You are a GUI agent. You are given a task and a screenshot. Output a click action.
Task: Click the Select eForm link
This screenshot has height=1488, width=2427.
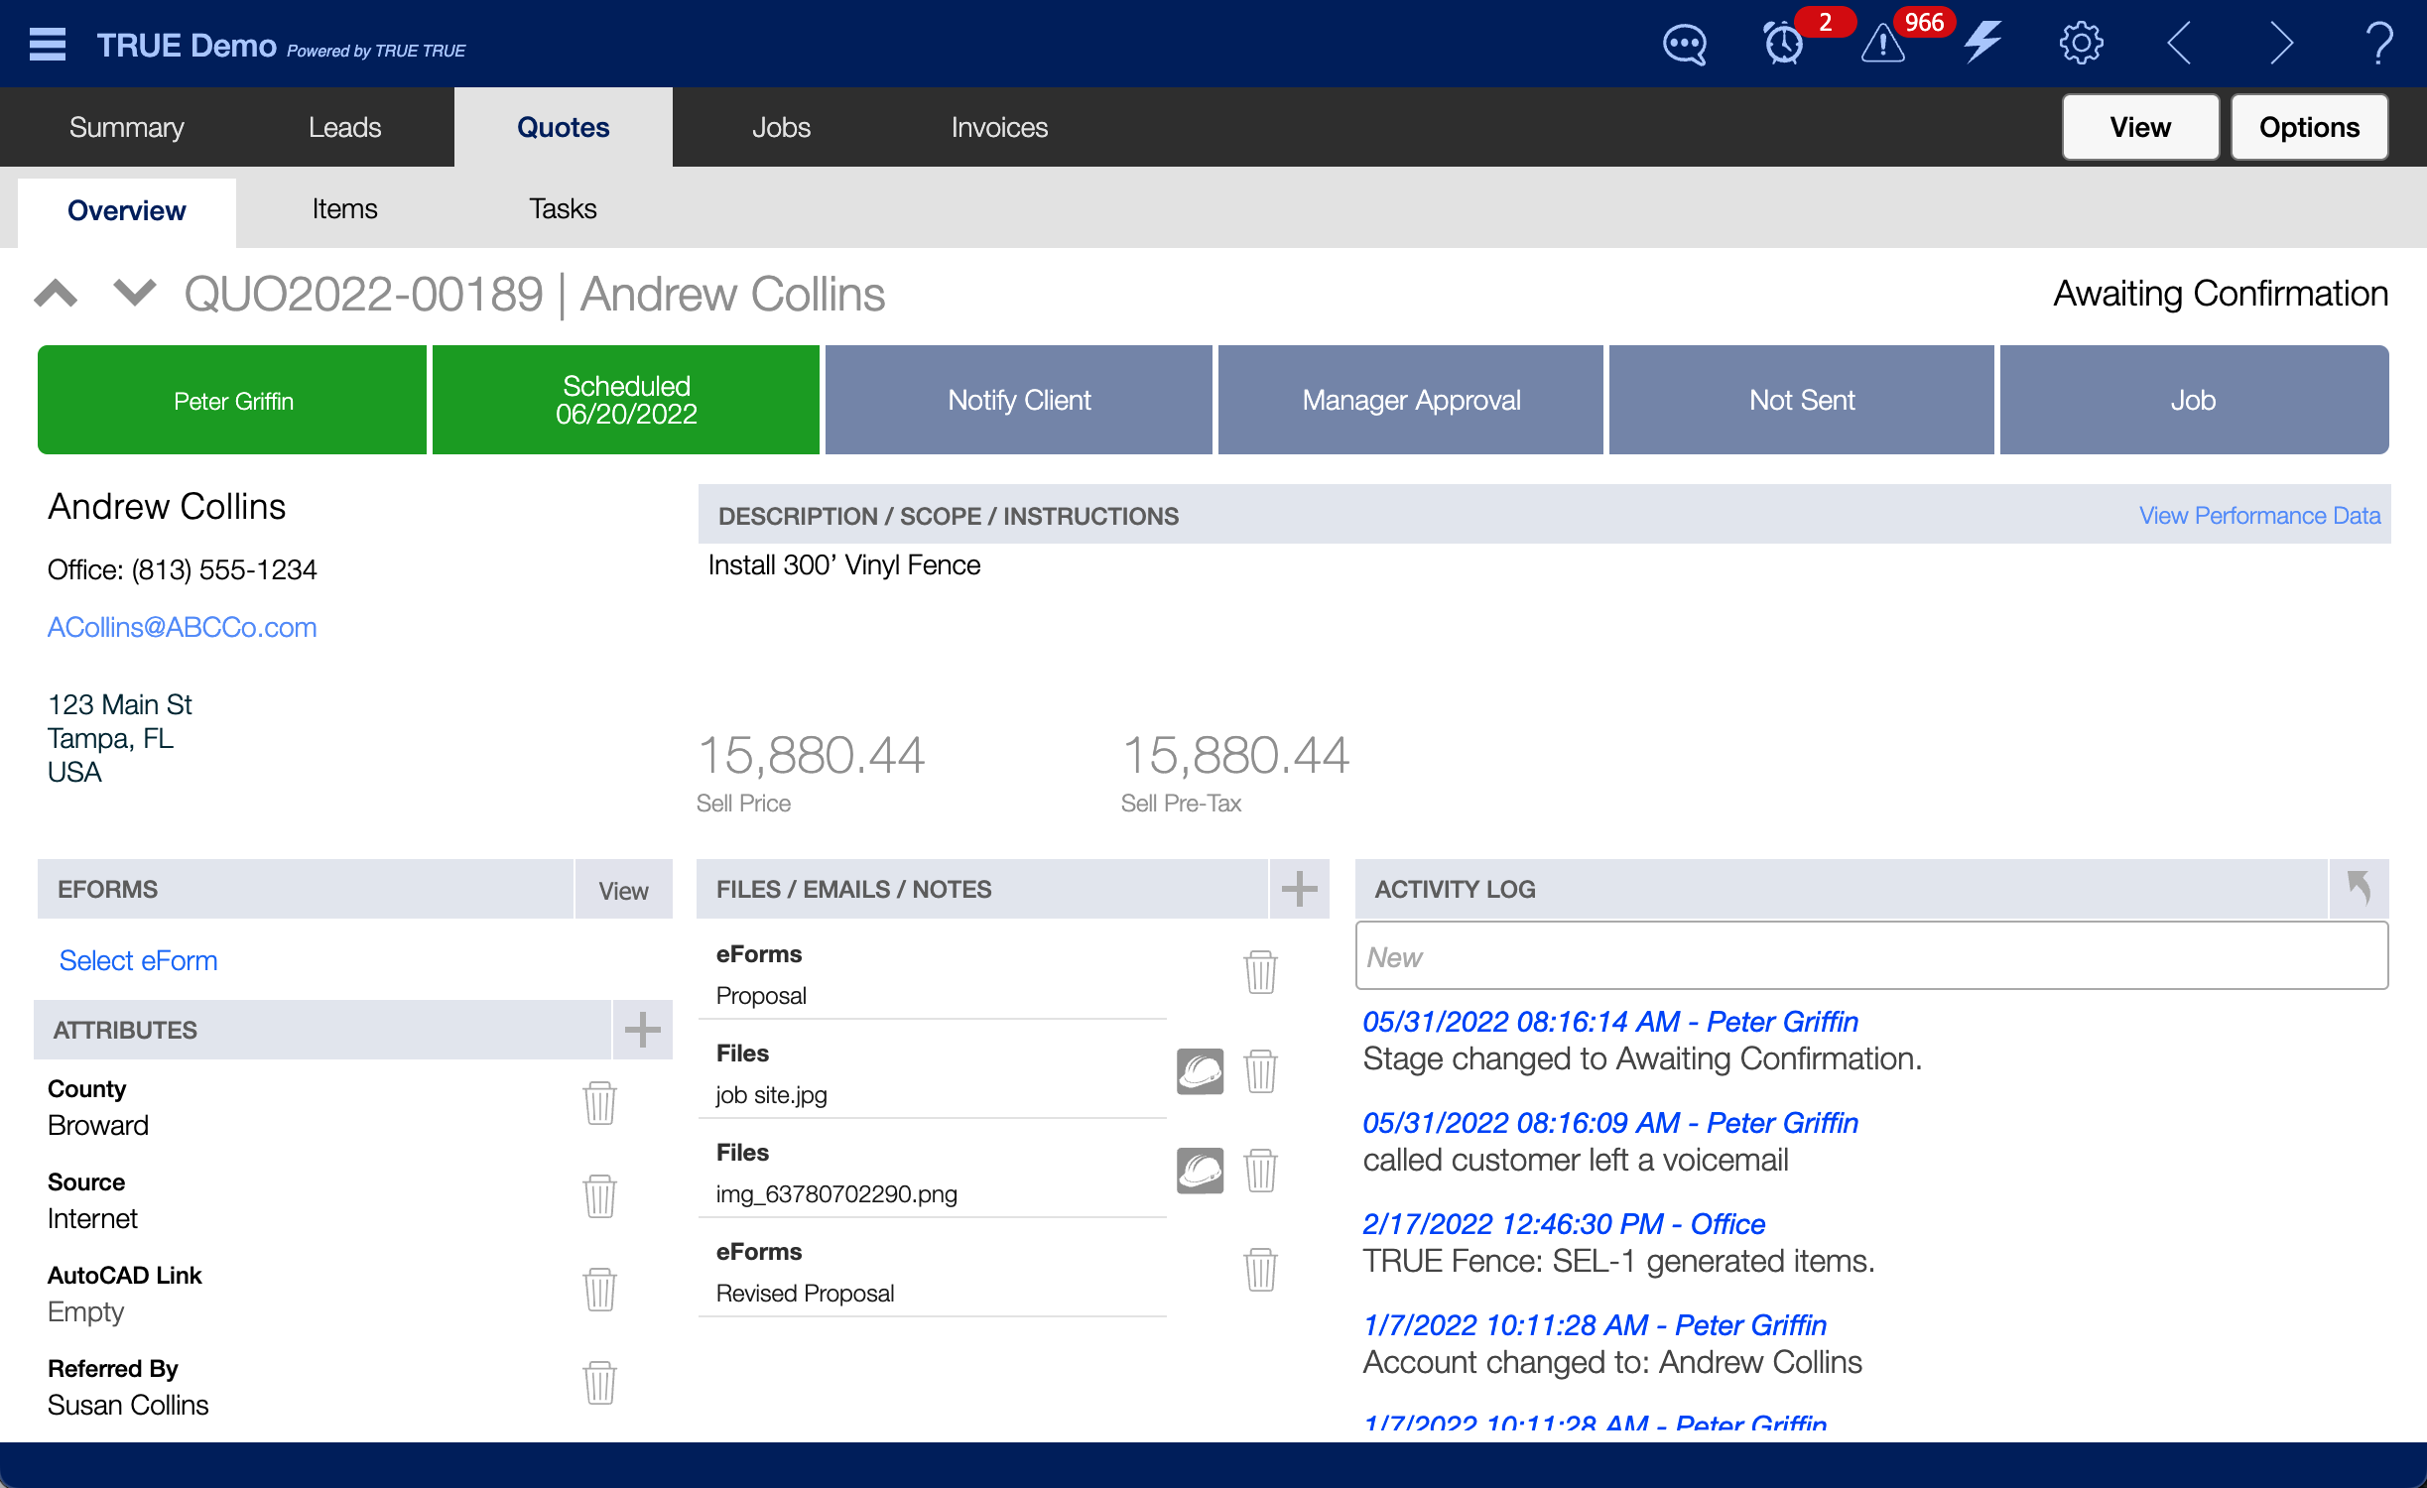[138, 960]
